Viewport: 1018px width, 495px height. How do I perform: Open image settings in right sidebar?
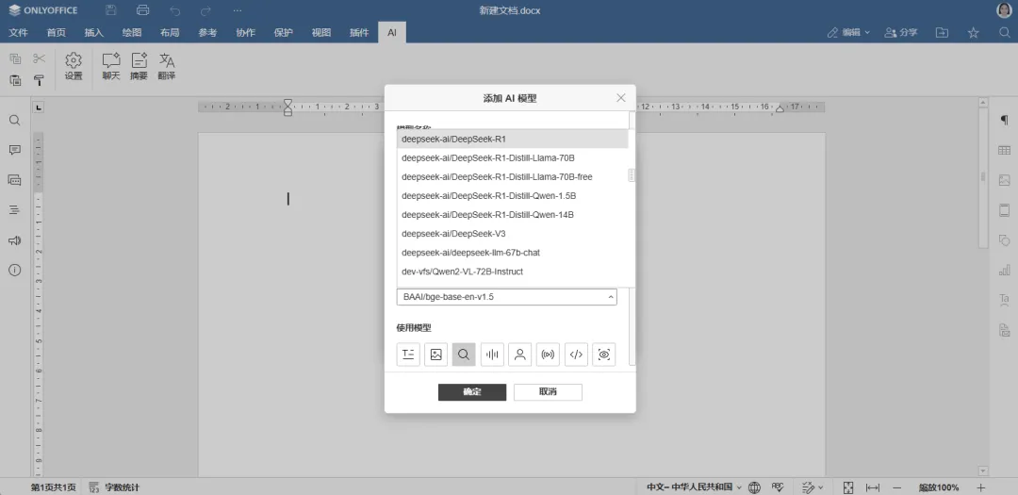1005,180
